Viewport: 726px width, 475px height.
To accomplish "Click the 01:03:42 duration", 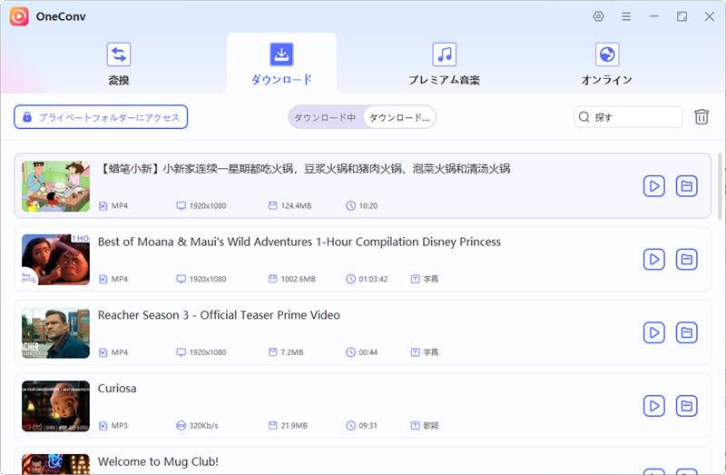I will click(373, 279).
